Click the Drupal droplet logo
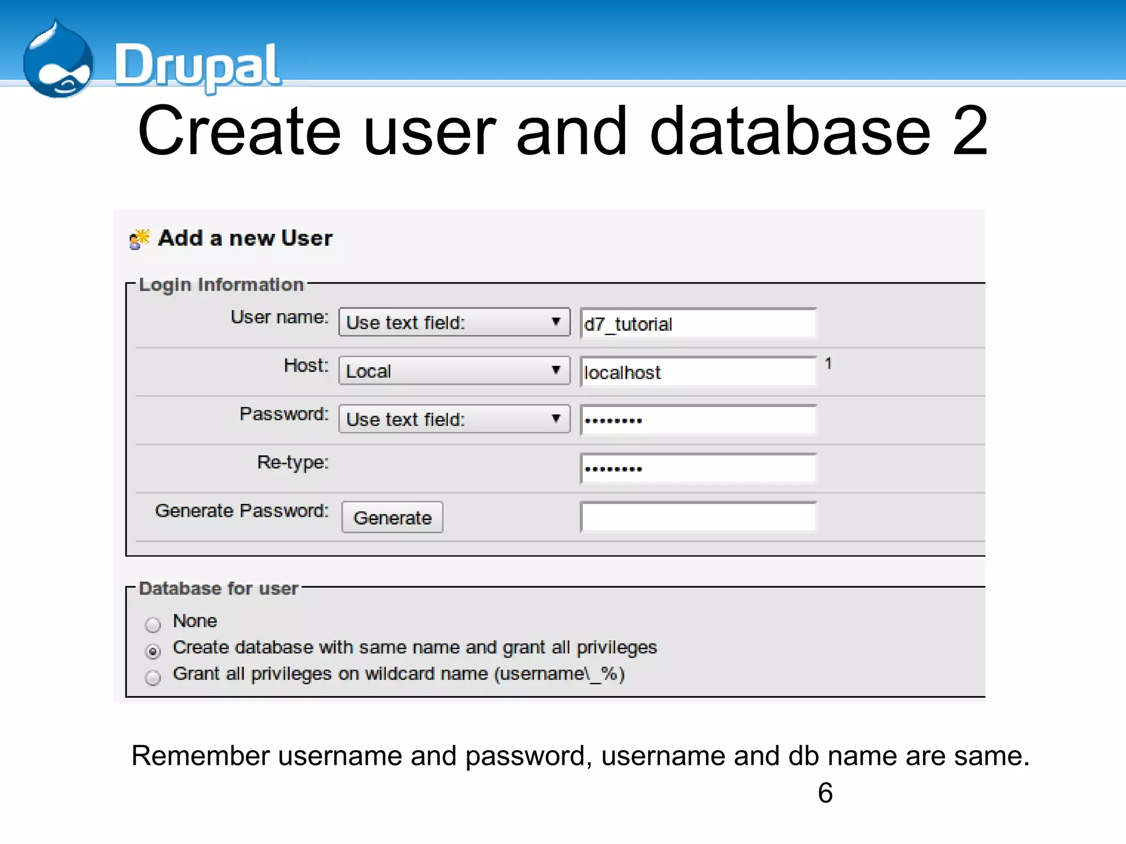Viewport: 1126px width, 844px height. [x=58, y=59]
